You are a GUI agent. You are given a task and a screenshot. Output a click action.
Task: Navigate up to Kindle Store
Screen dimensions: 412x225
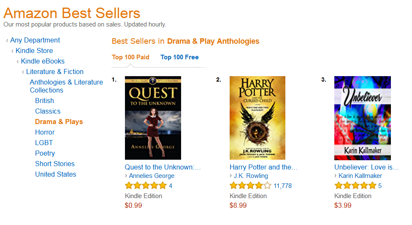pos(34,51)
